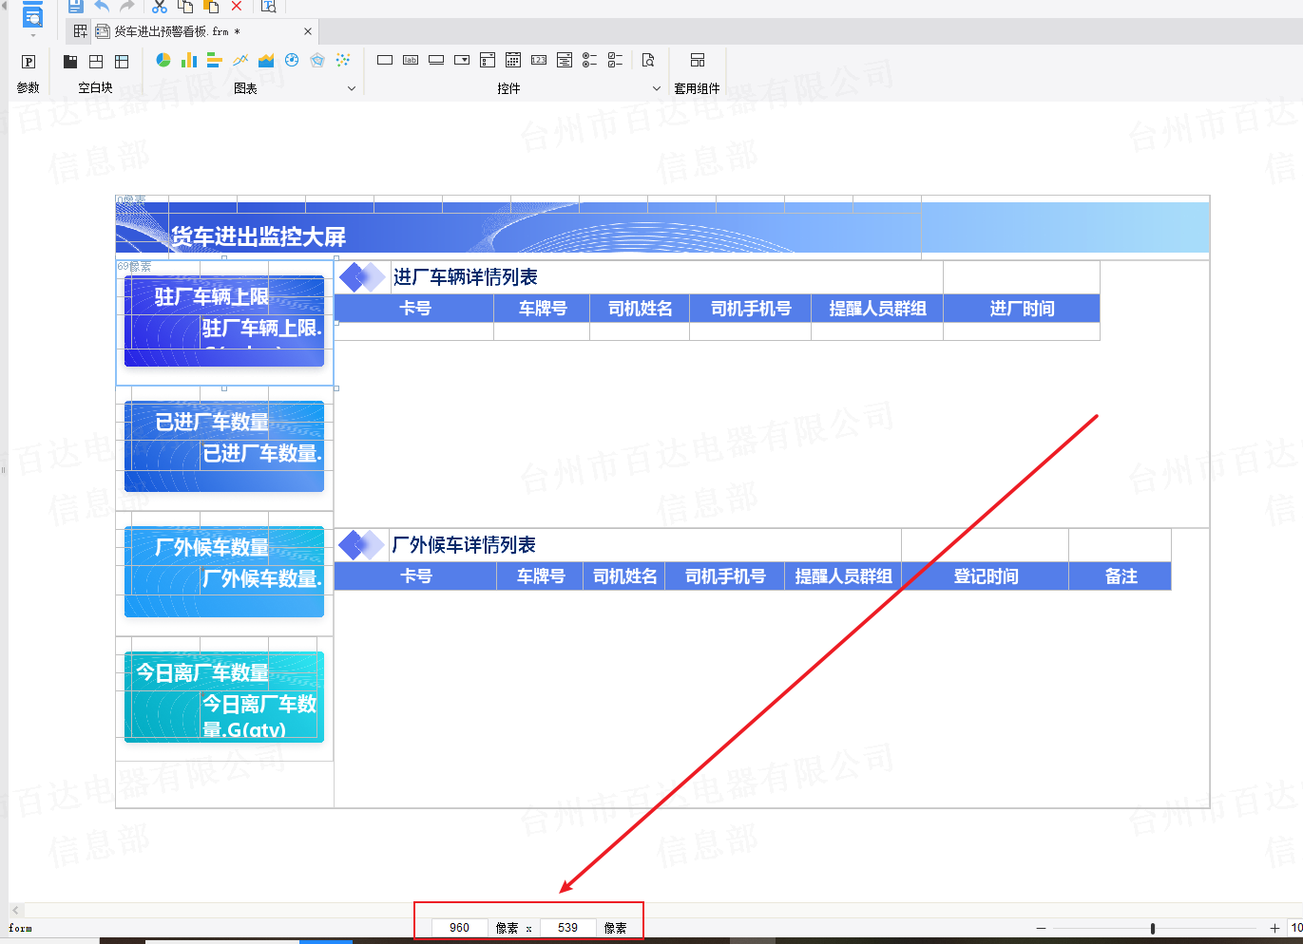
Task: Click the zoom in plus button
Action: [1274, 928]
